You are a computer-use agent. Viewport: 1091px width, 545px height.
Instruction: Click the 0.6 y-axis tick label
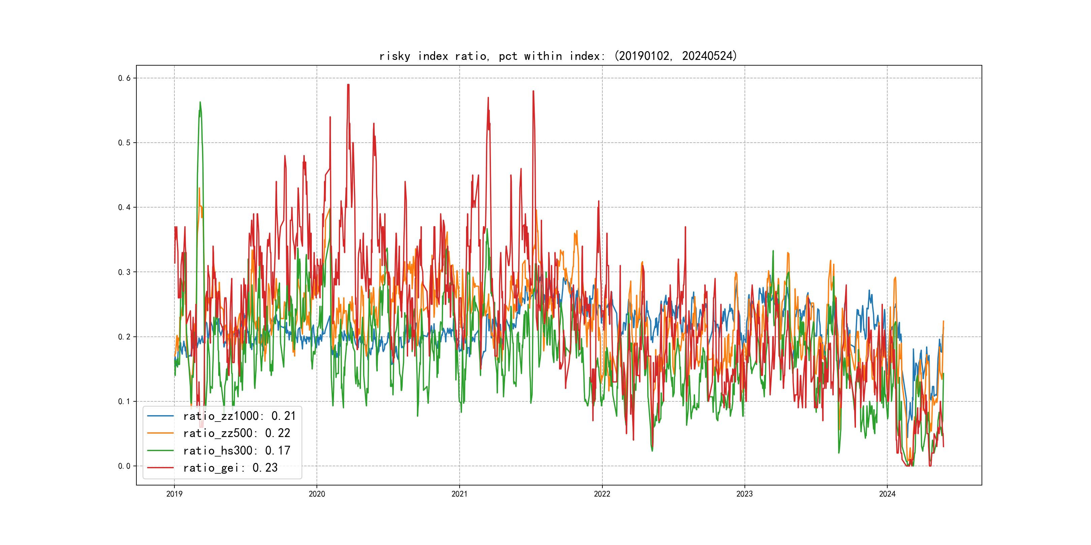coord(124,78)
